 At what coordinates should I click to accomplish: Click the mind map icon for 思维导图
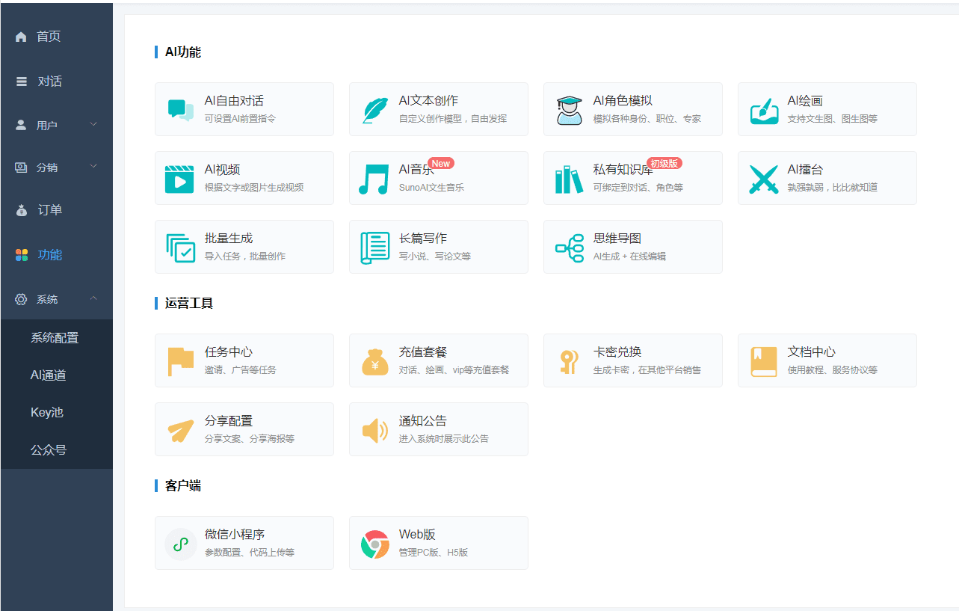tap(570, 248)
